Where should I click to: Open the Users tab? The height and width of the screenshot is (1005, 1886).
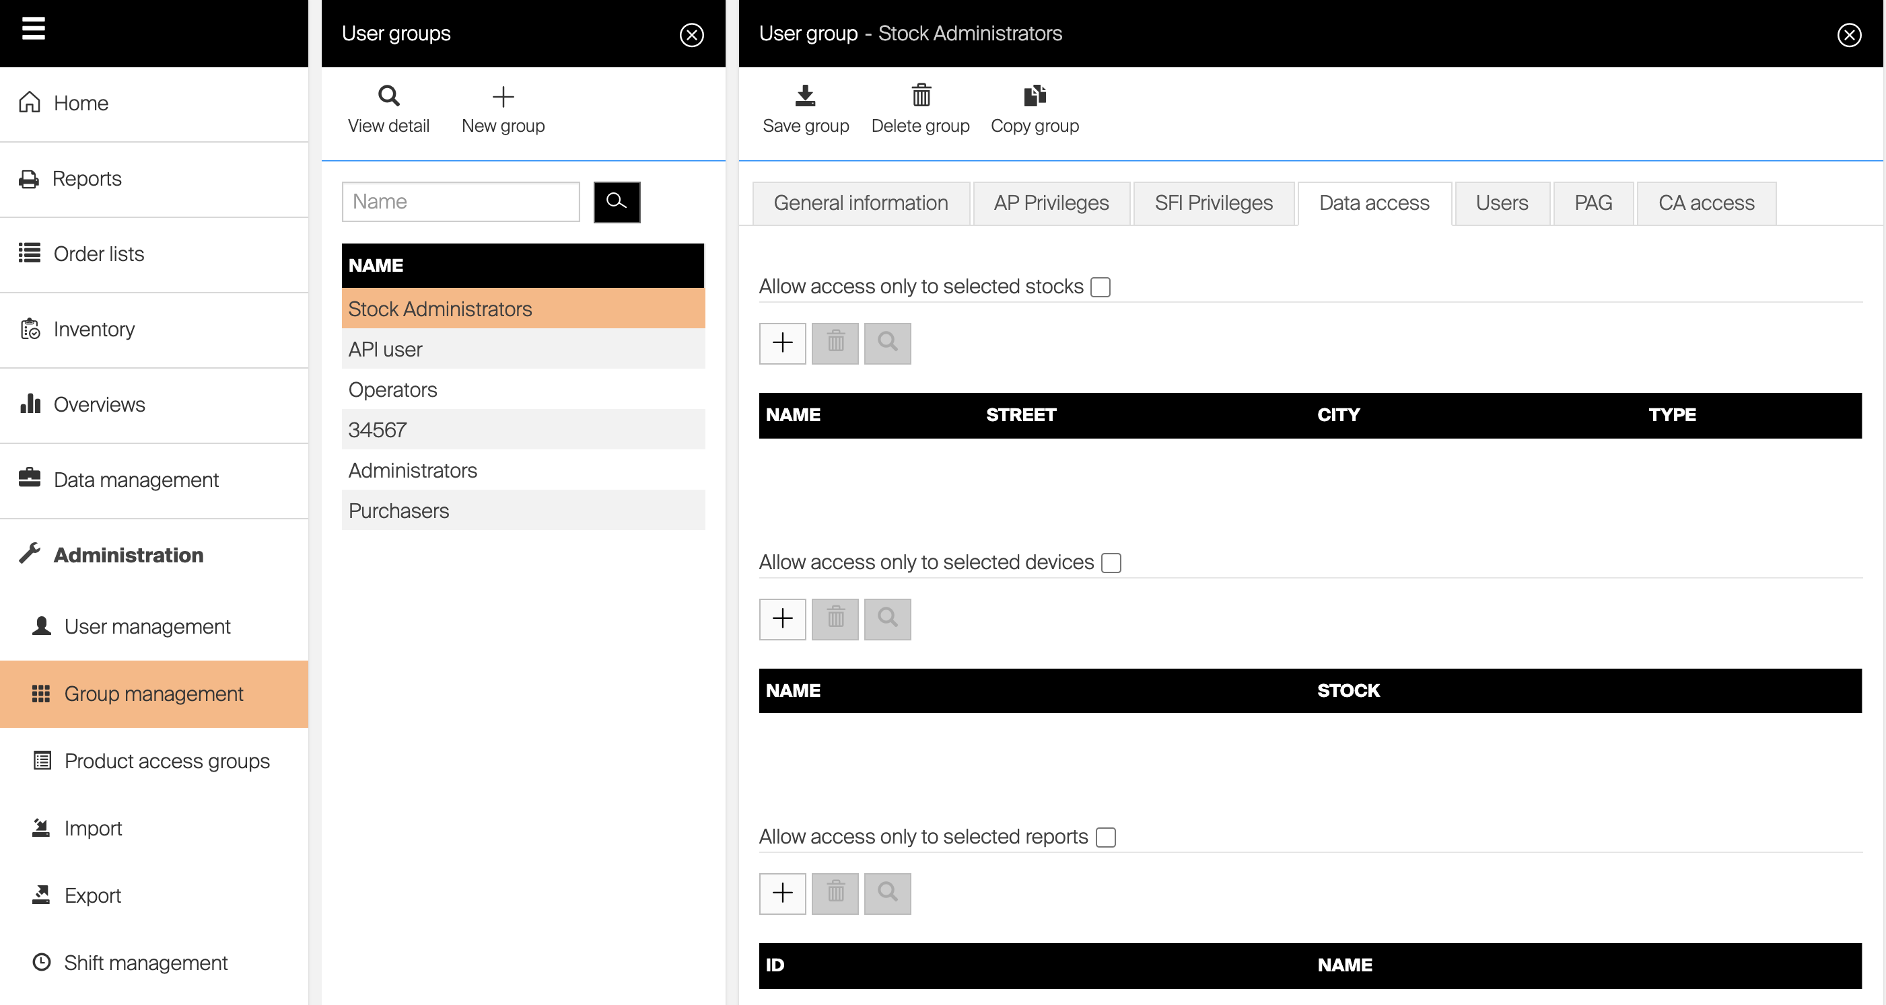tap(1501, 202)
